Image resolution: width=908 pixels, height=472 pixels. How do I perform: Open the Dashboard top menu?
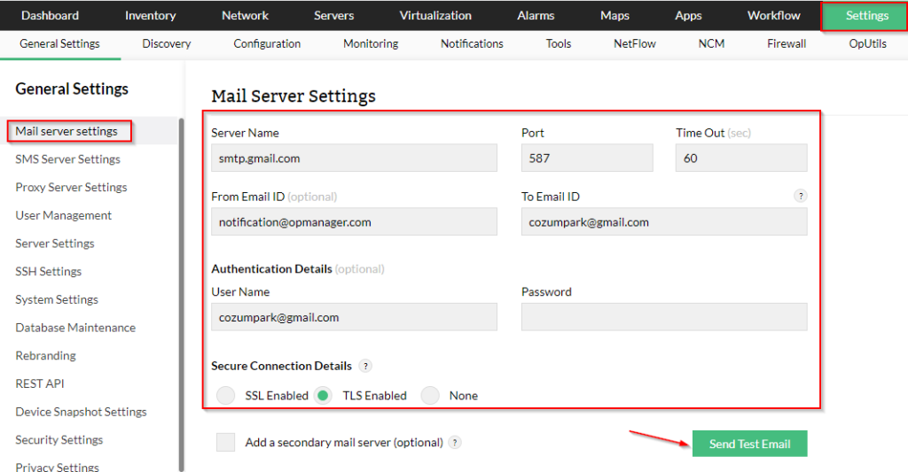pos(50,16)
